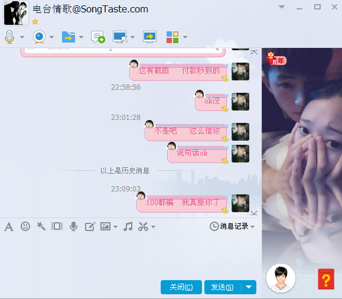Screen dimensions: 342x299
Task: Click scroll-to-top arrow in chat
Action: 254,52
